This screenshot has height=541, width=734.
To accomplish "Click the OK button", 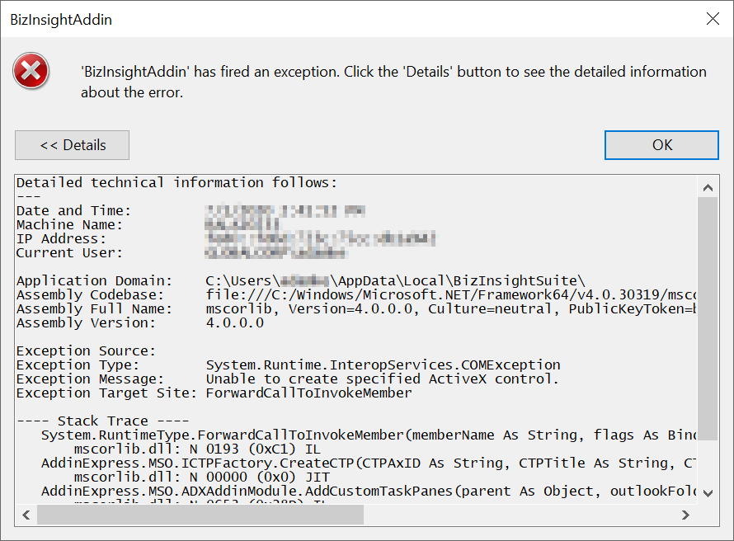I will click(x=661, y=144).
